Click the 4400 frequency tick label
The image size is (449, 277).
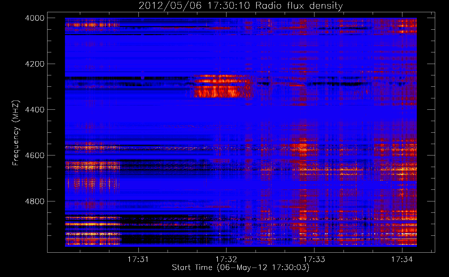pos(35,110)
